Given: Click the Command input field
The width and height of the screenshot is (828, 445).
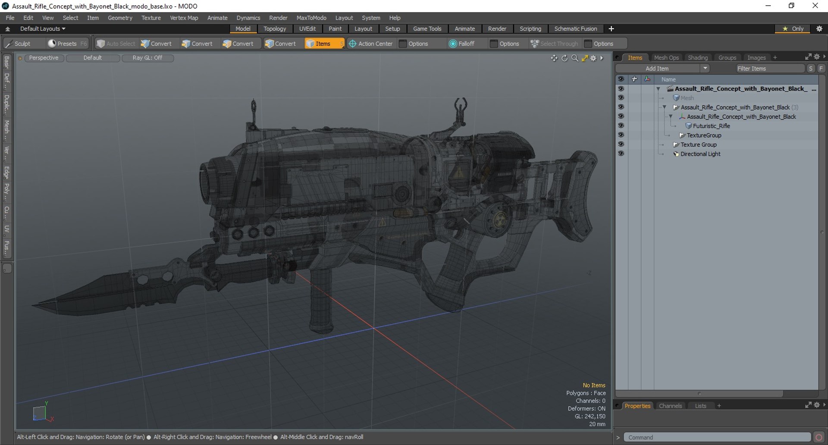Looking at the screenshot, I should pyautogui.click(x=717, y=437).
